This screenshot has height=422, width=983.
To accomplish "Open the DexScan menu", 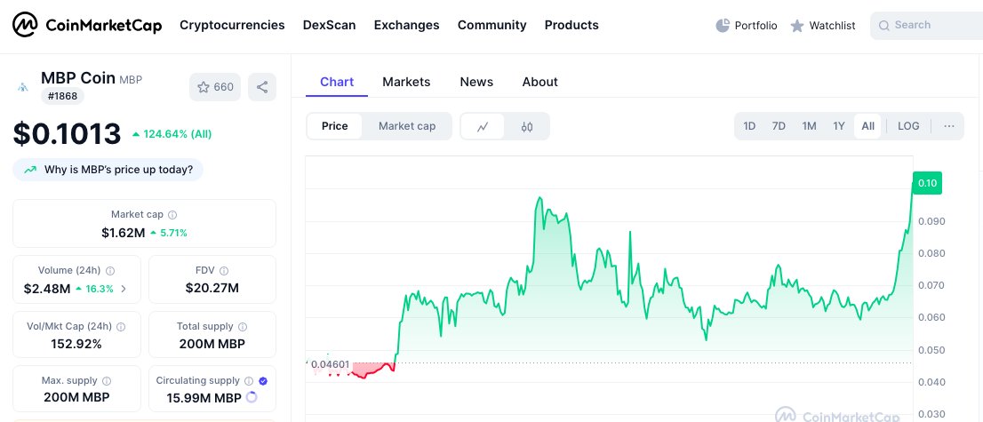I will 329,25.
